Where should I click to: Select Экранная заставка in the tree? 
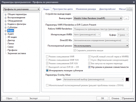pyautogui.click(x=17, y=53)
